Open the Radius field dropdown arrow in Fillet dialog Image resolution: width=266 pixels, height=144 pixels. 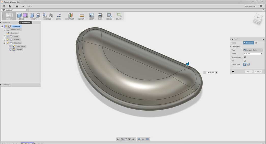(262, 53)
